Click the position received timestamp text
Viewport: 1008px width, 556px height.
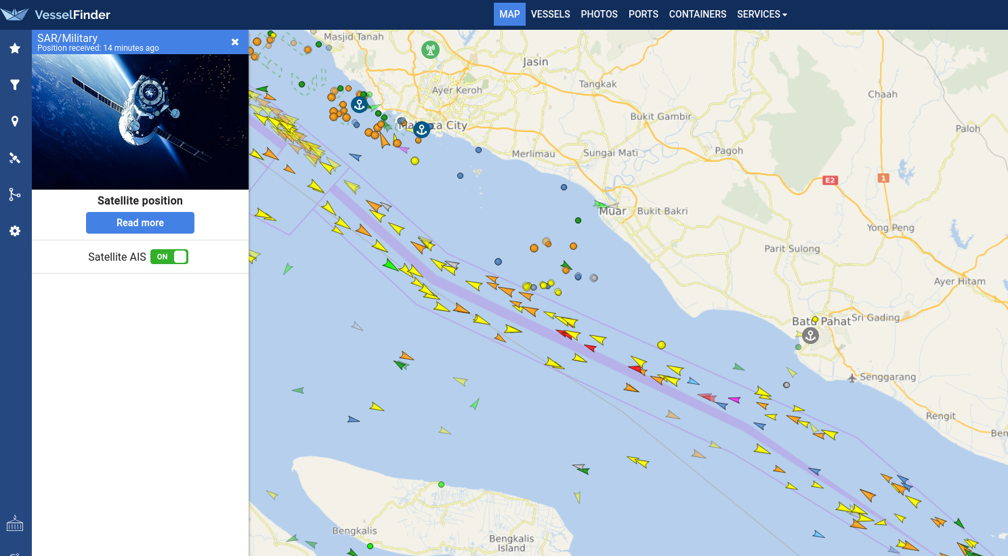coord(98,48)
